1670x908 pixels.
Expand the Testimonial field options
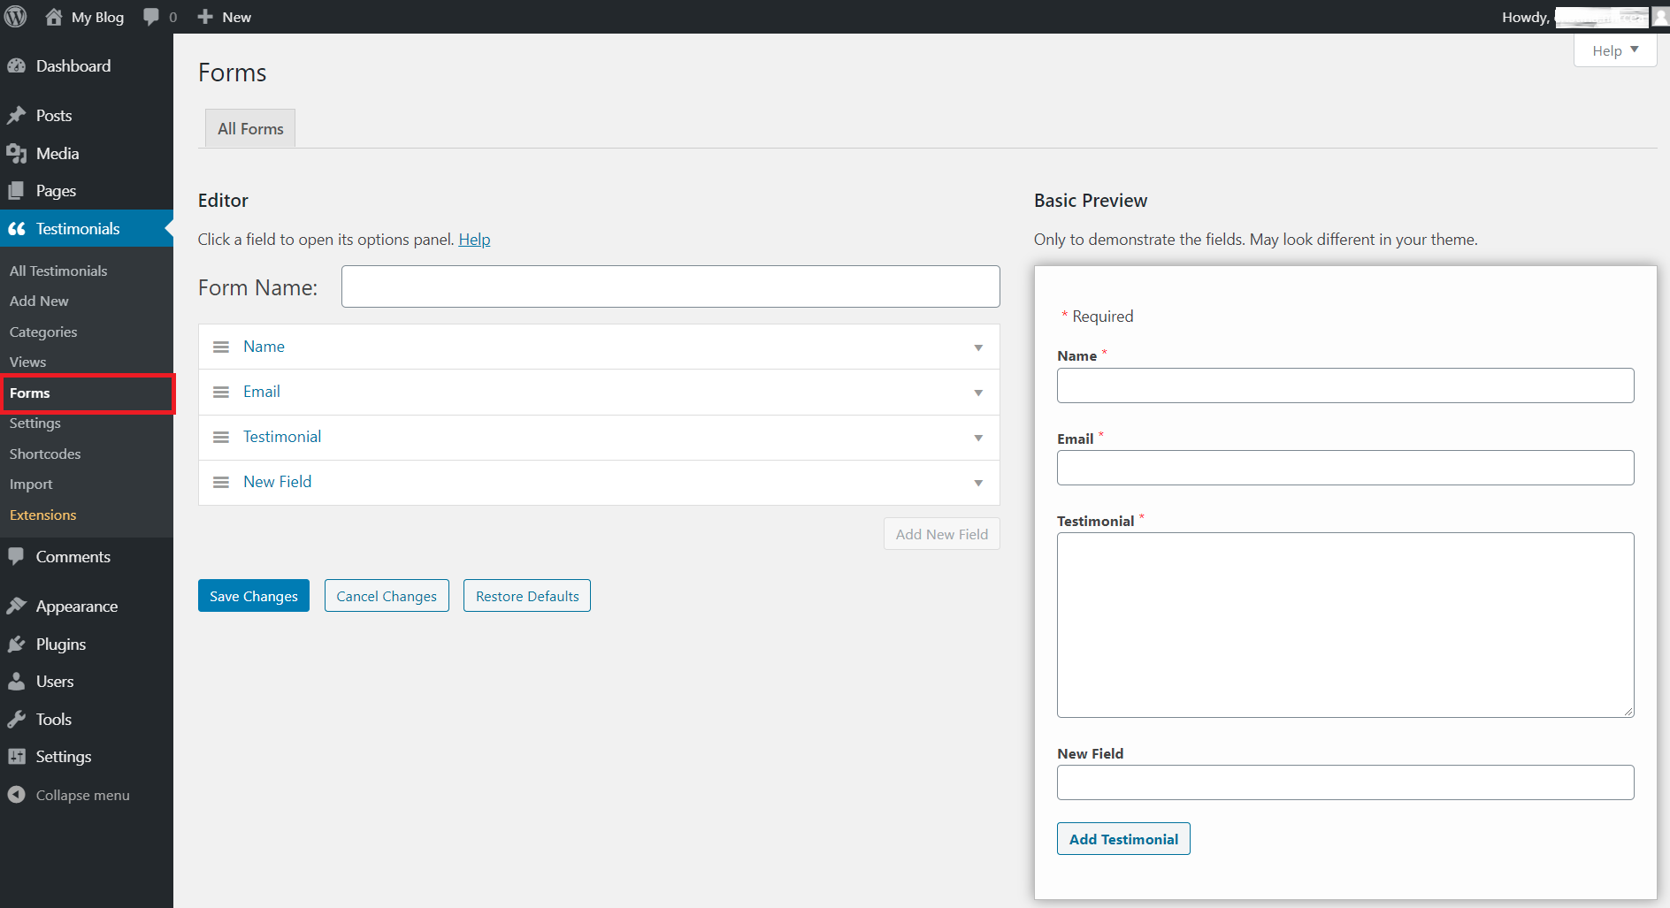click(978, 437)
